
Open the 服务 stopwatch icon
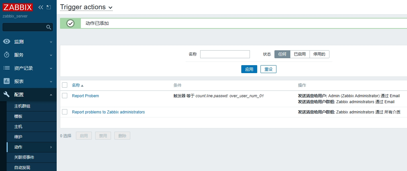click(7, 55)
